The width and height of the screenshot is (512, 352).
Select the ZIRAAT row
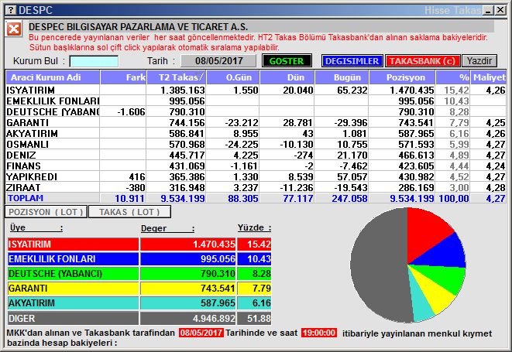coord(256,187)
